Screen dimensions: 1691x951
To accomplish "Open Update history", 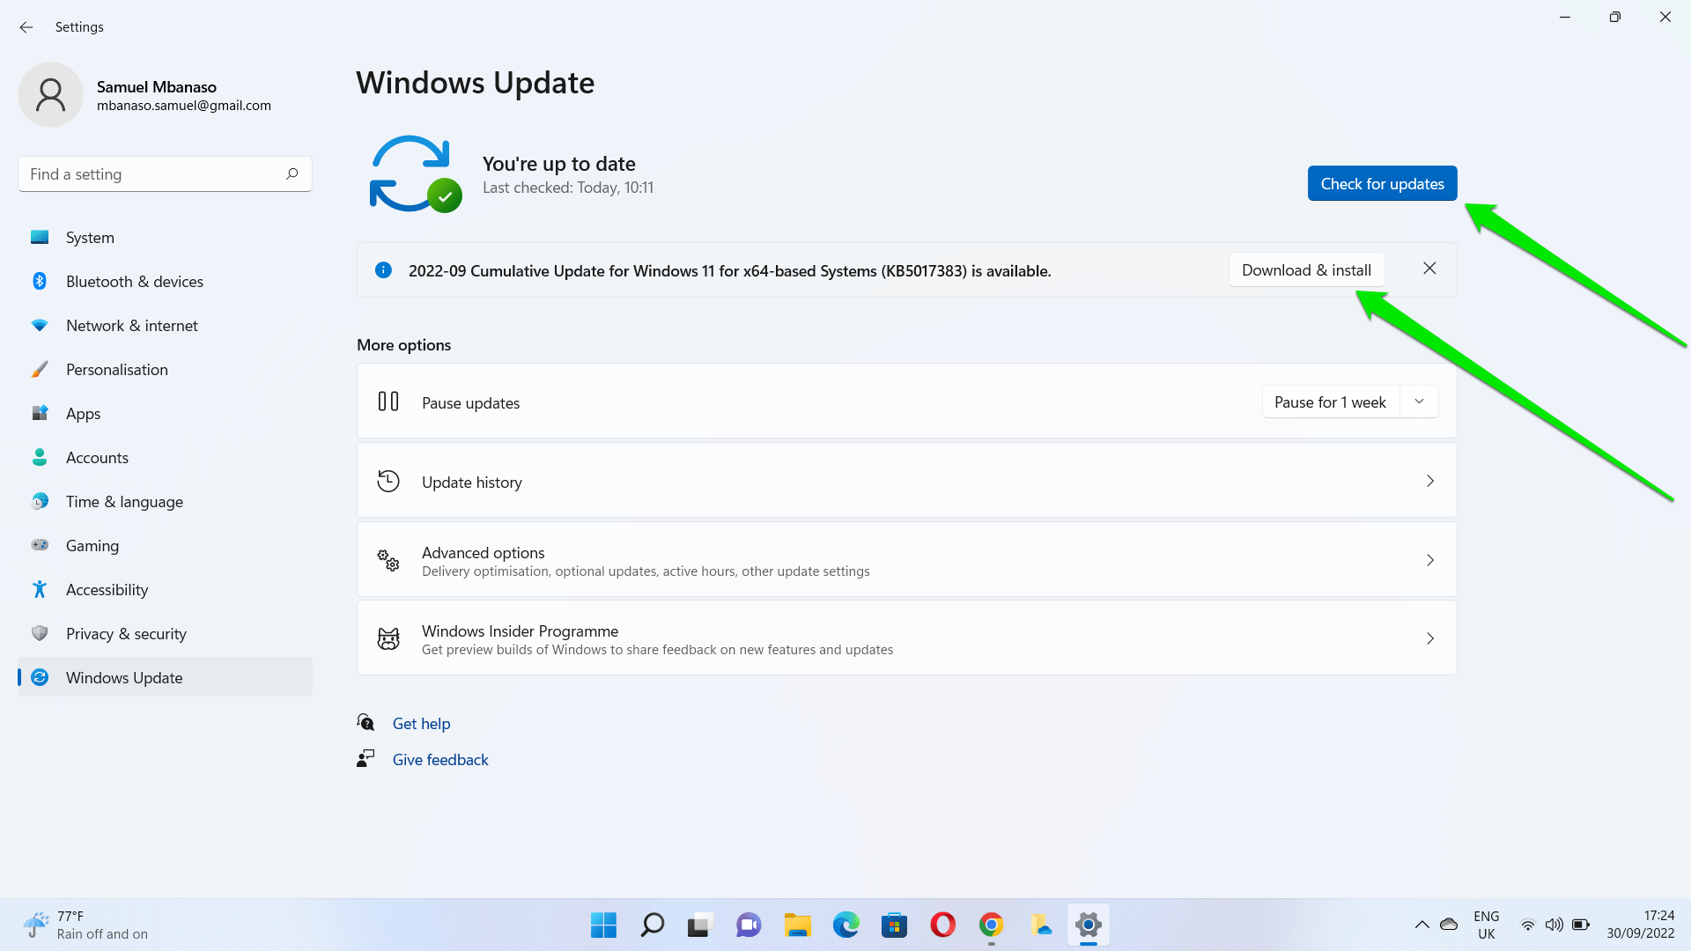I will (x=906, y=481).
